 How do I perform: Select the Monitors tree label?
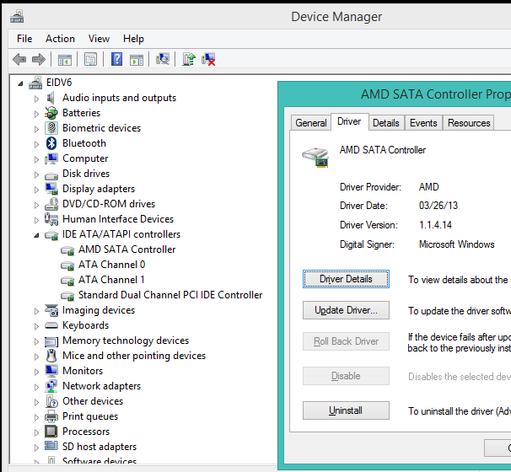(x=83, y=371)
